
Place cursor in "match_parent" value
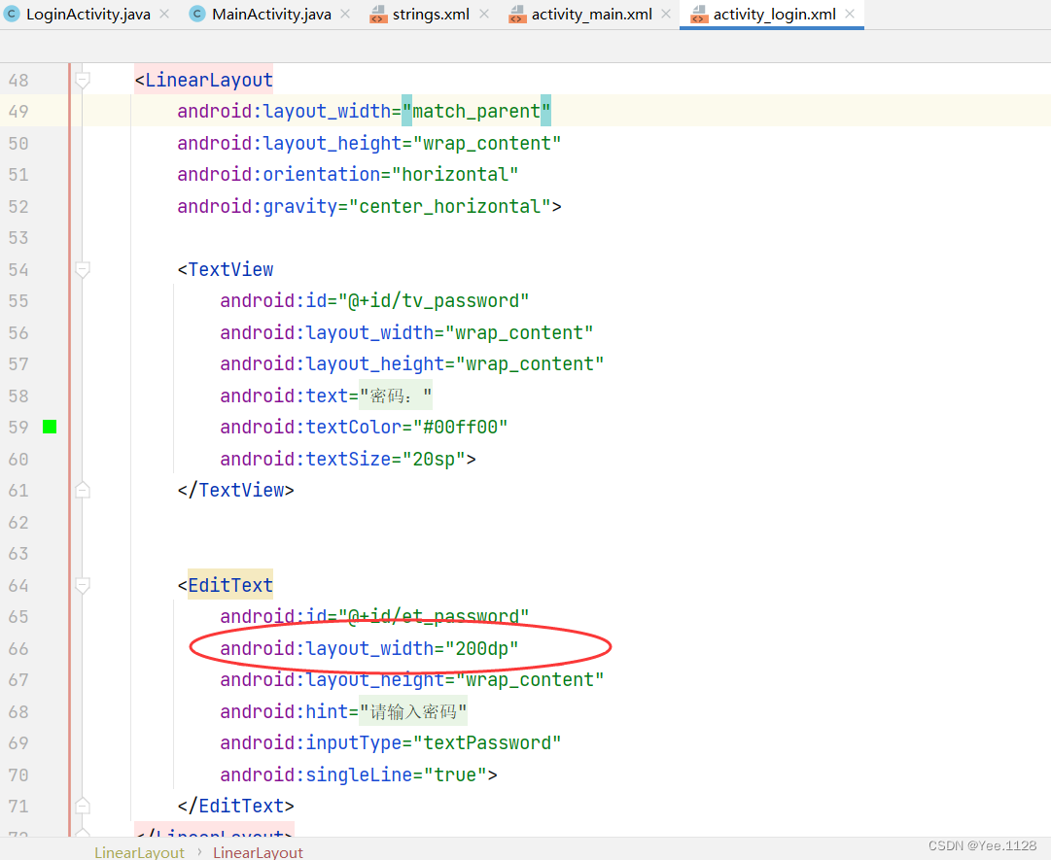[x=475, y=111]
